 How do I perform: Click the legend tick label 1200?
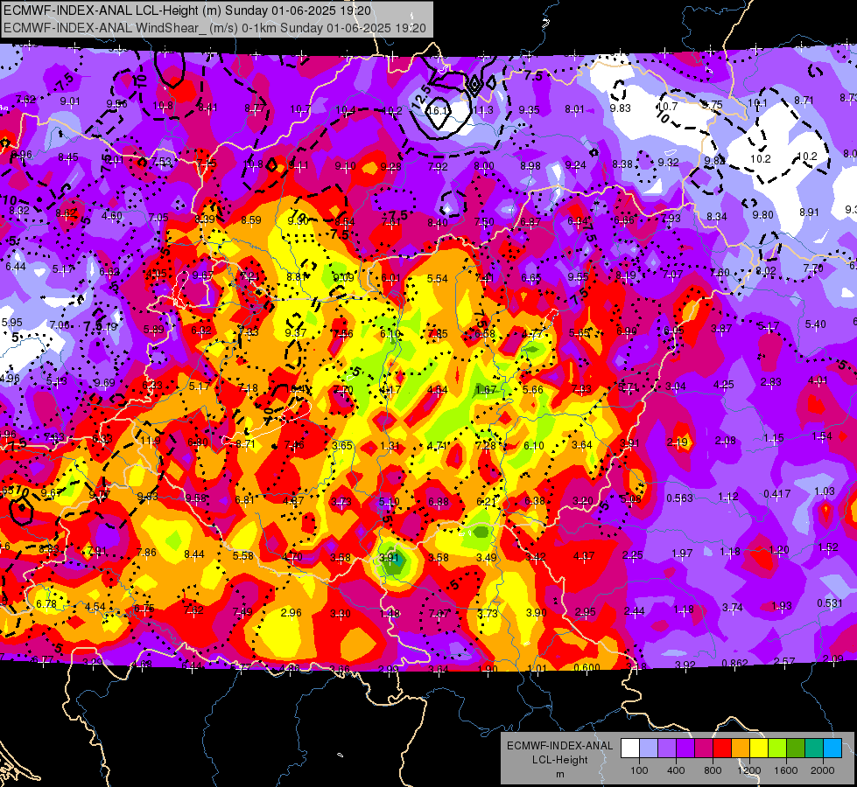(x=749, y=770)
